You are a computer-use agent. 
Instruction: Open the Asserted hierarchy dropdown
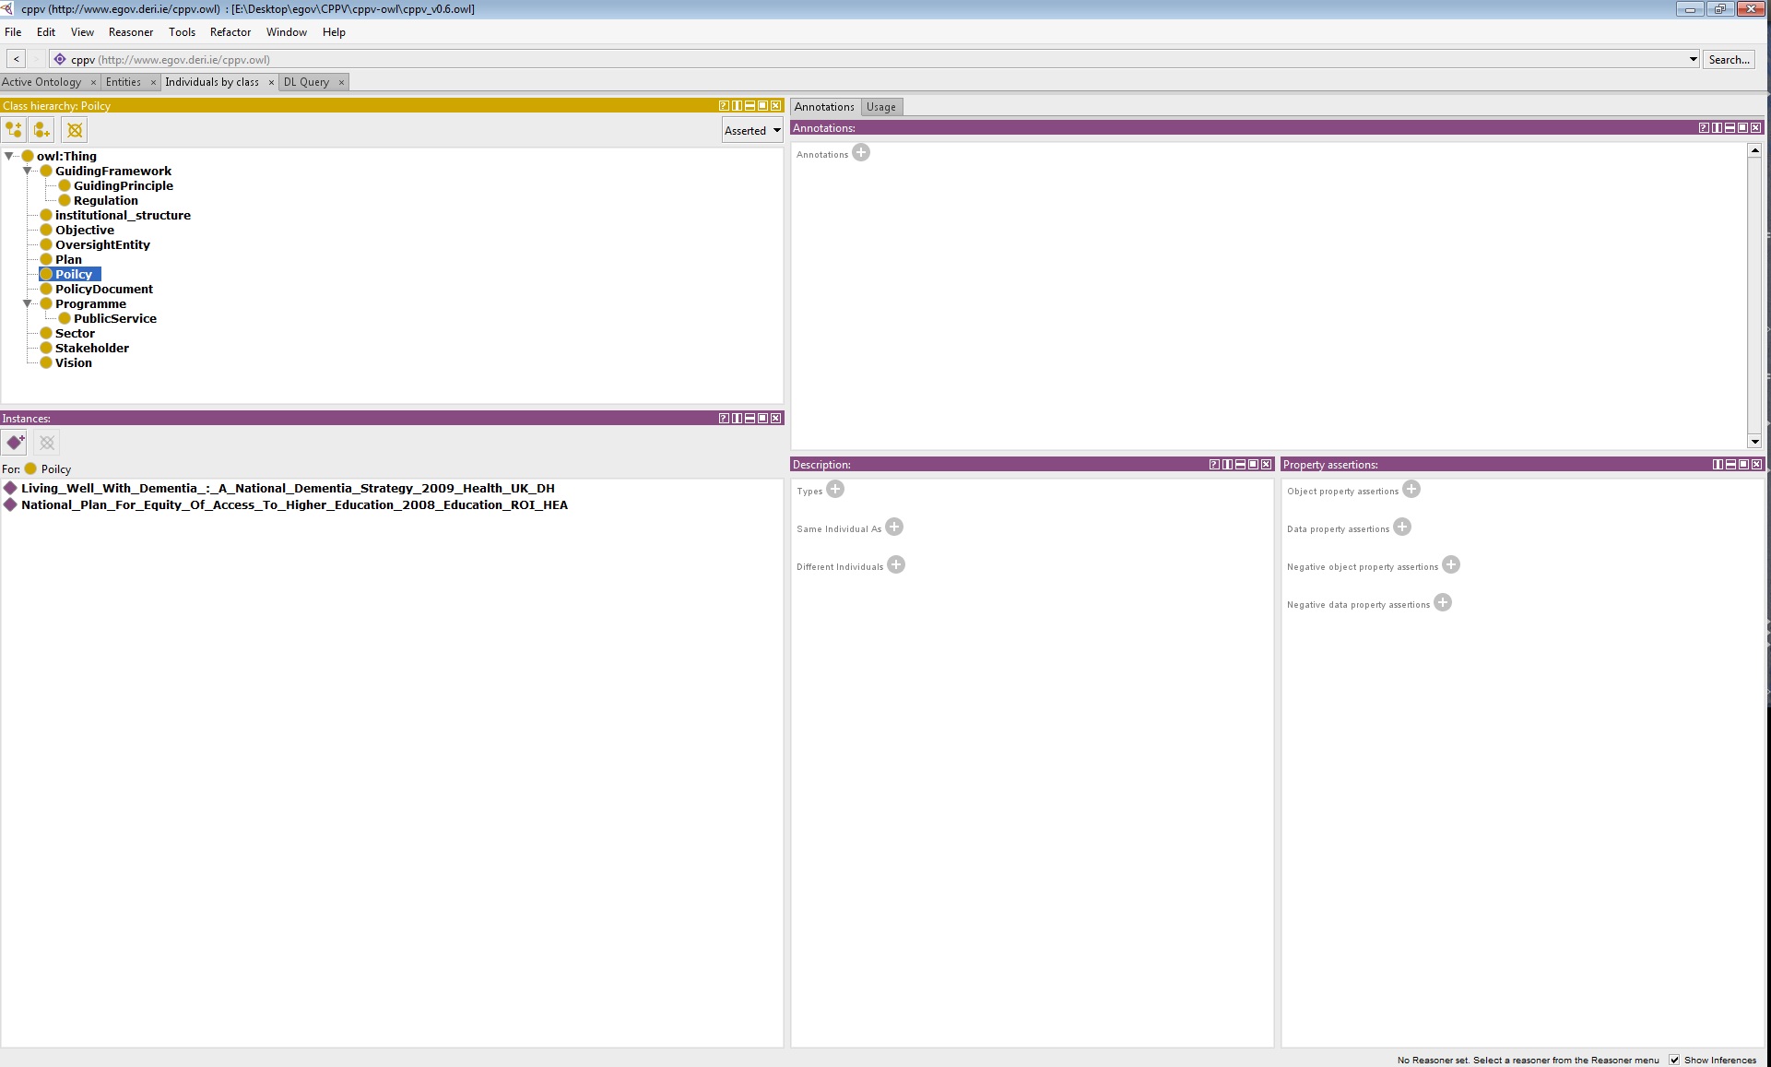tap(752, 130)
